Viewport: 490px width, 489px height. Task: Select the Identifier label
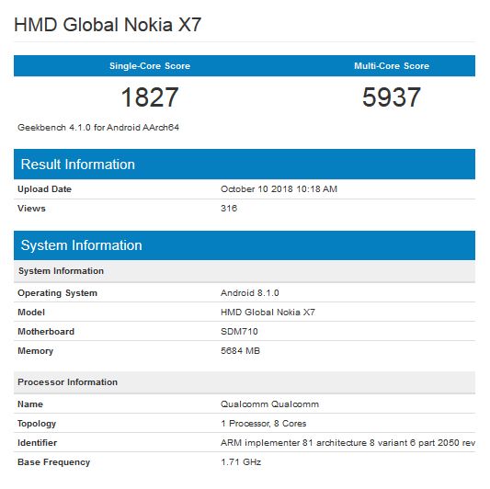pyautogui.click(x=38, y=443)
